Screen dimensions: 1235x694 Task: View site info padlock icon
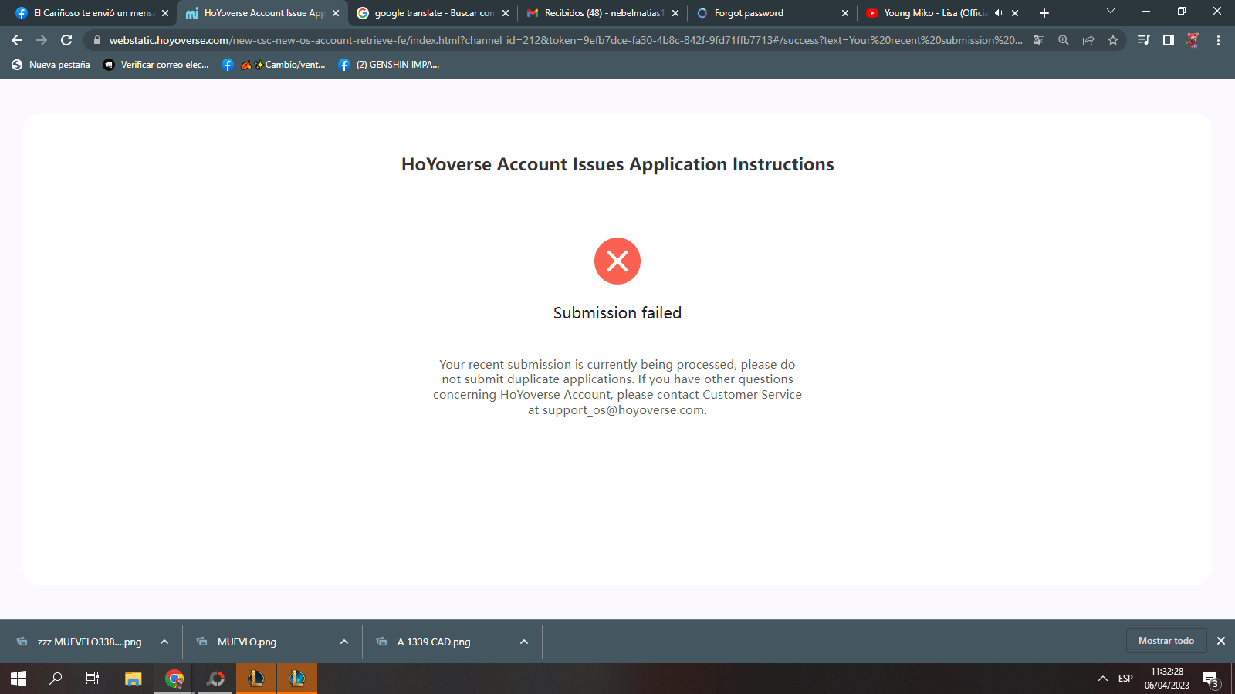click(x=96, y=40)
